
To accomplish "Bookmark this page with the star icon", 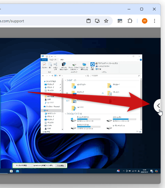I will (106, 21).
